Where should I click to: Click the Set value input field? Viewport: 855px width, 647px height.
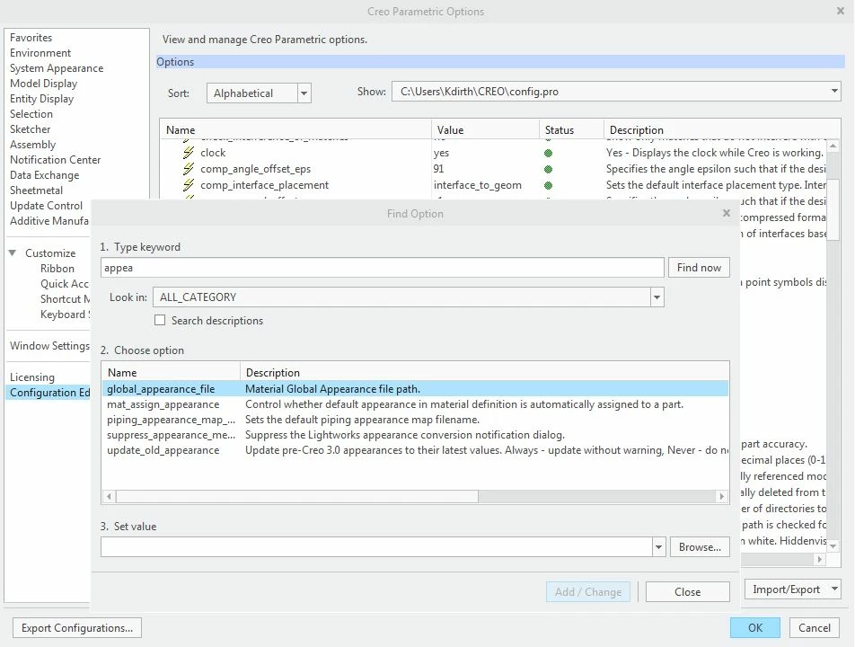click(376, 546)
